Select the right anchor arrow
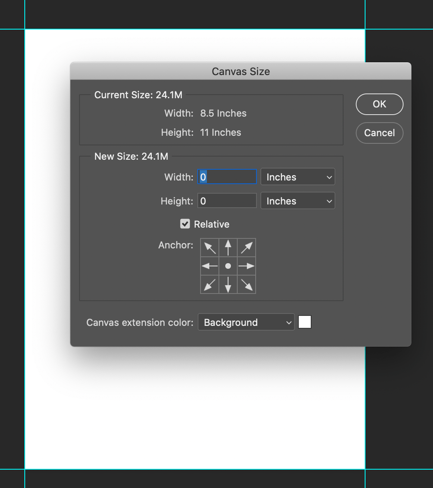 246,266
